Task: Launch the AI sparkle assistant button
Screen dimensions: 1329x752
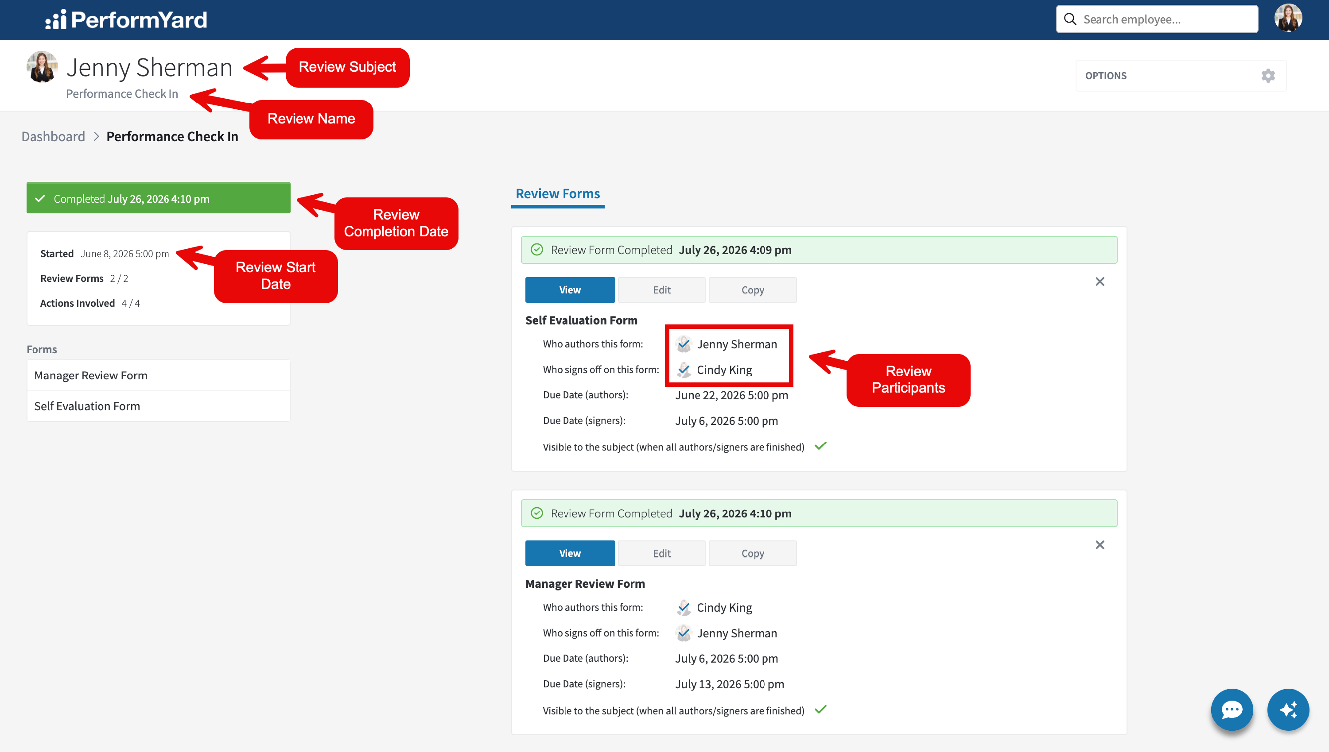Action: pyautogui.click(x=1288, y=710)
